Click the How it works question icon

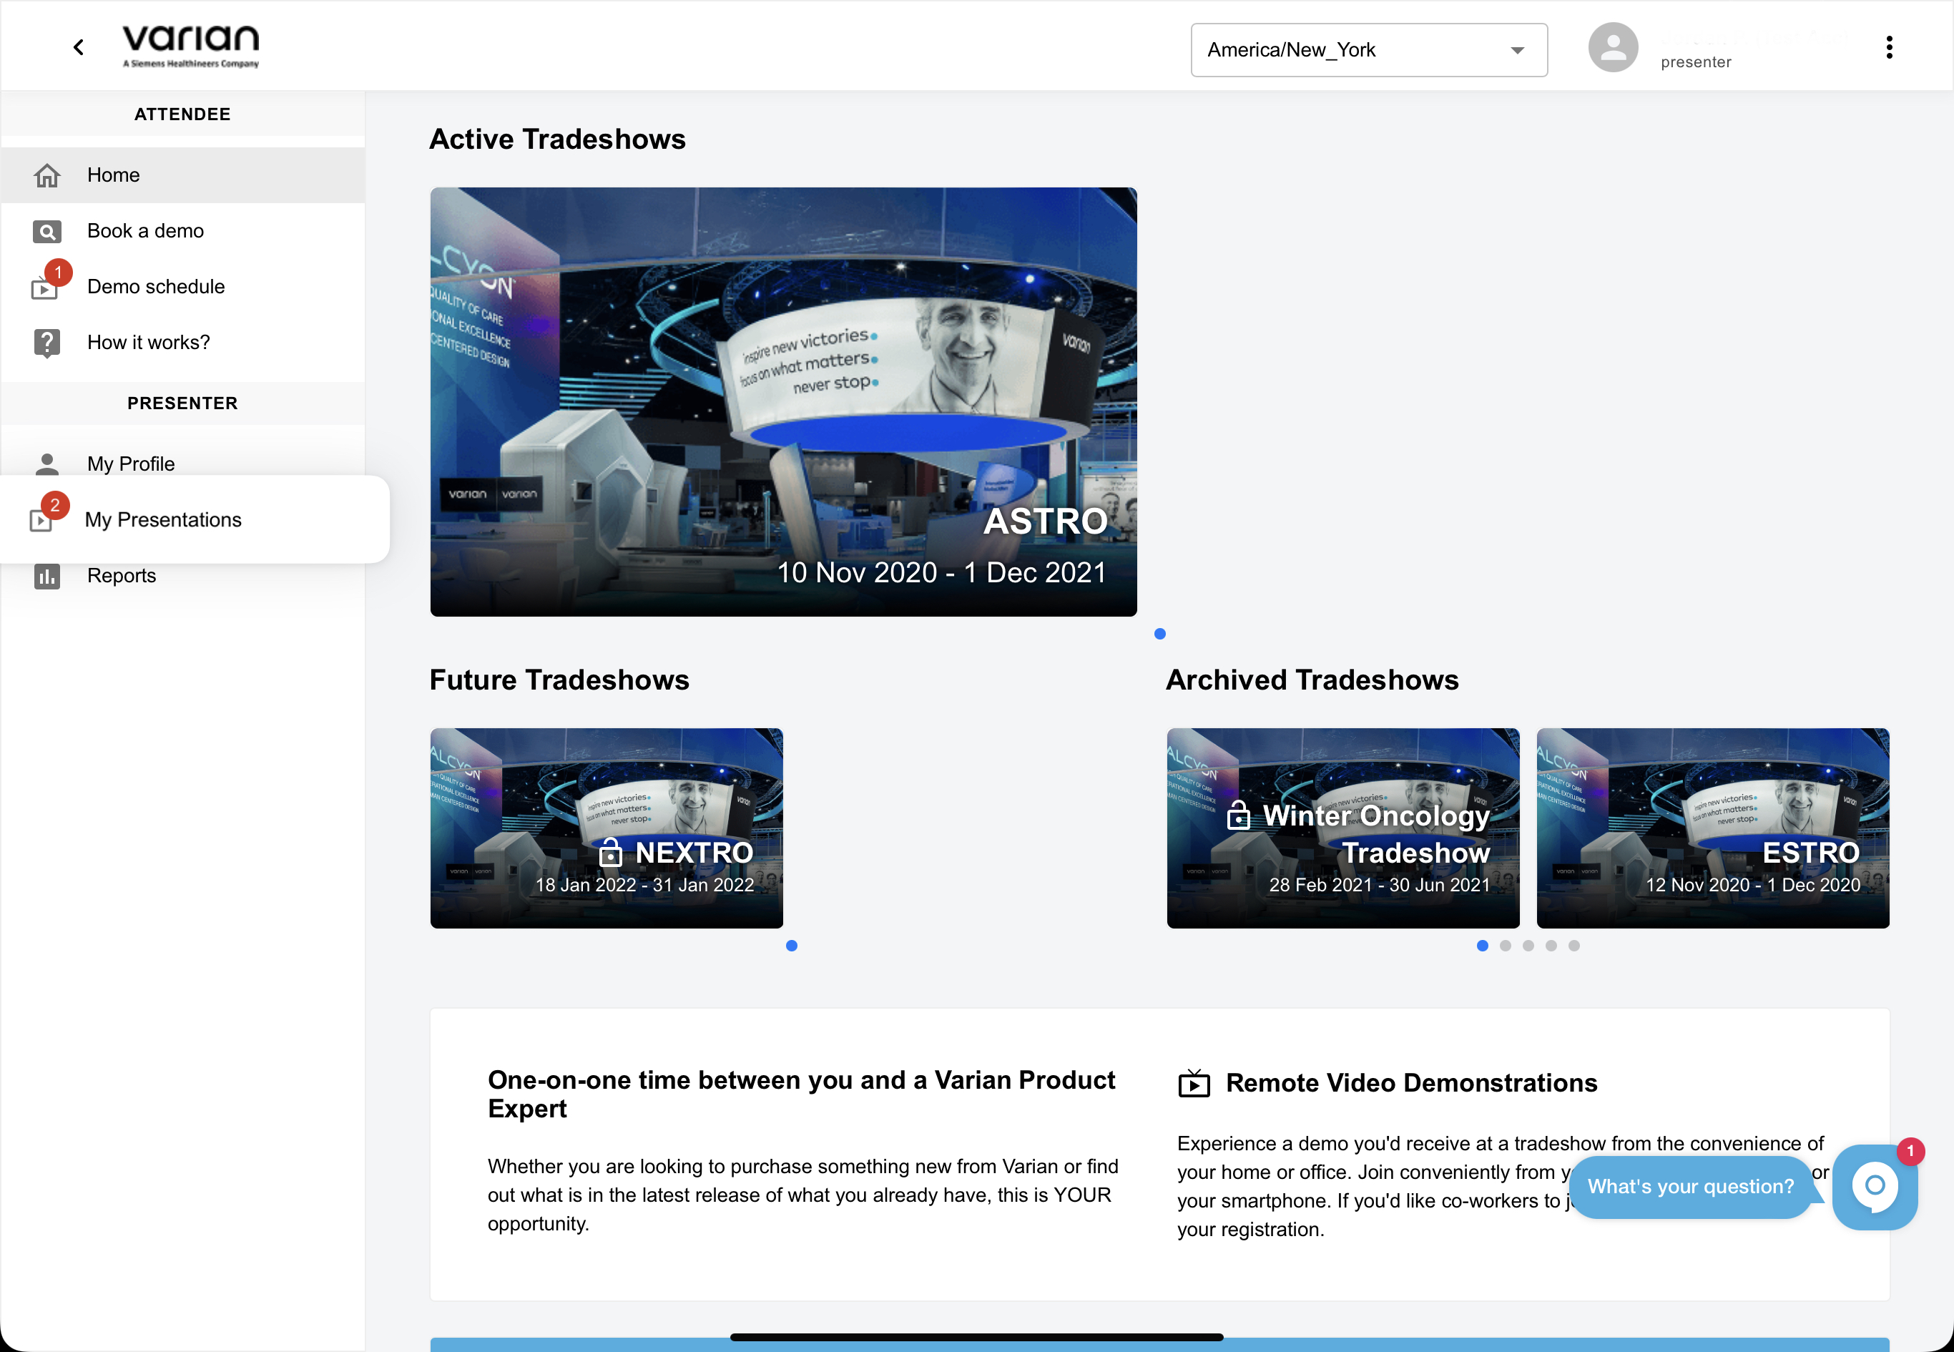click(x=47, y=343)
